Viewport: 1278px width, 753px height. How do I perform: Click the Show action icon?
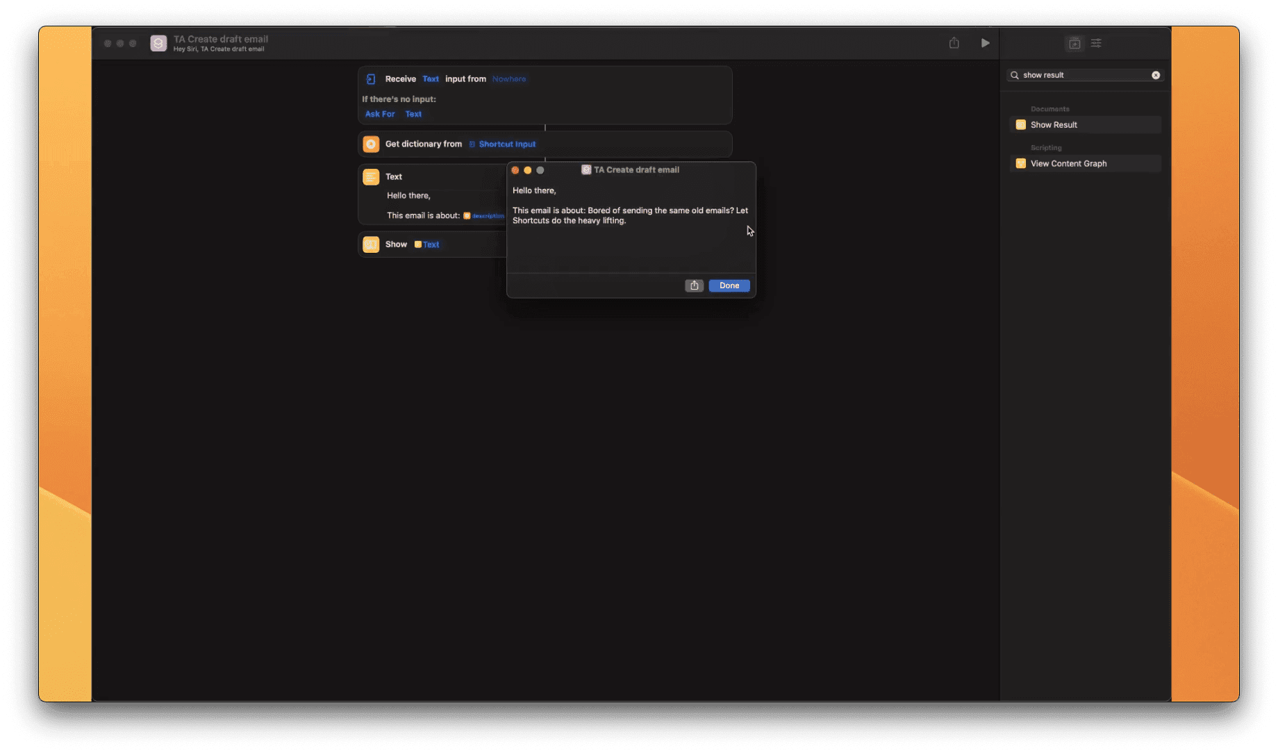coord(371,245)
